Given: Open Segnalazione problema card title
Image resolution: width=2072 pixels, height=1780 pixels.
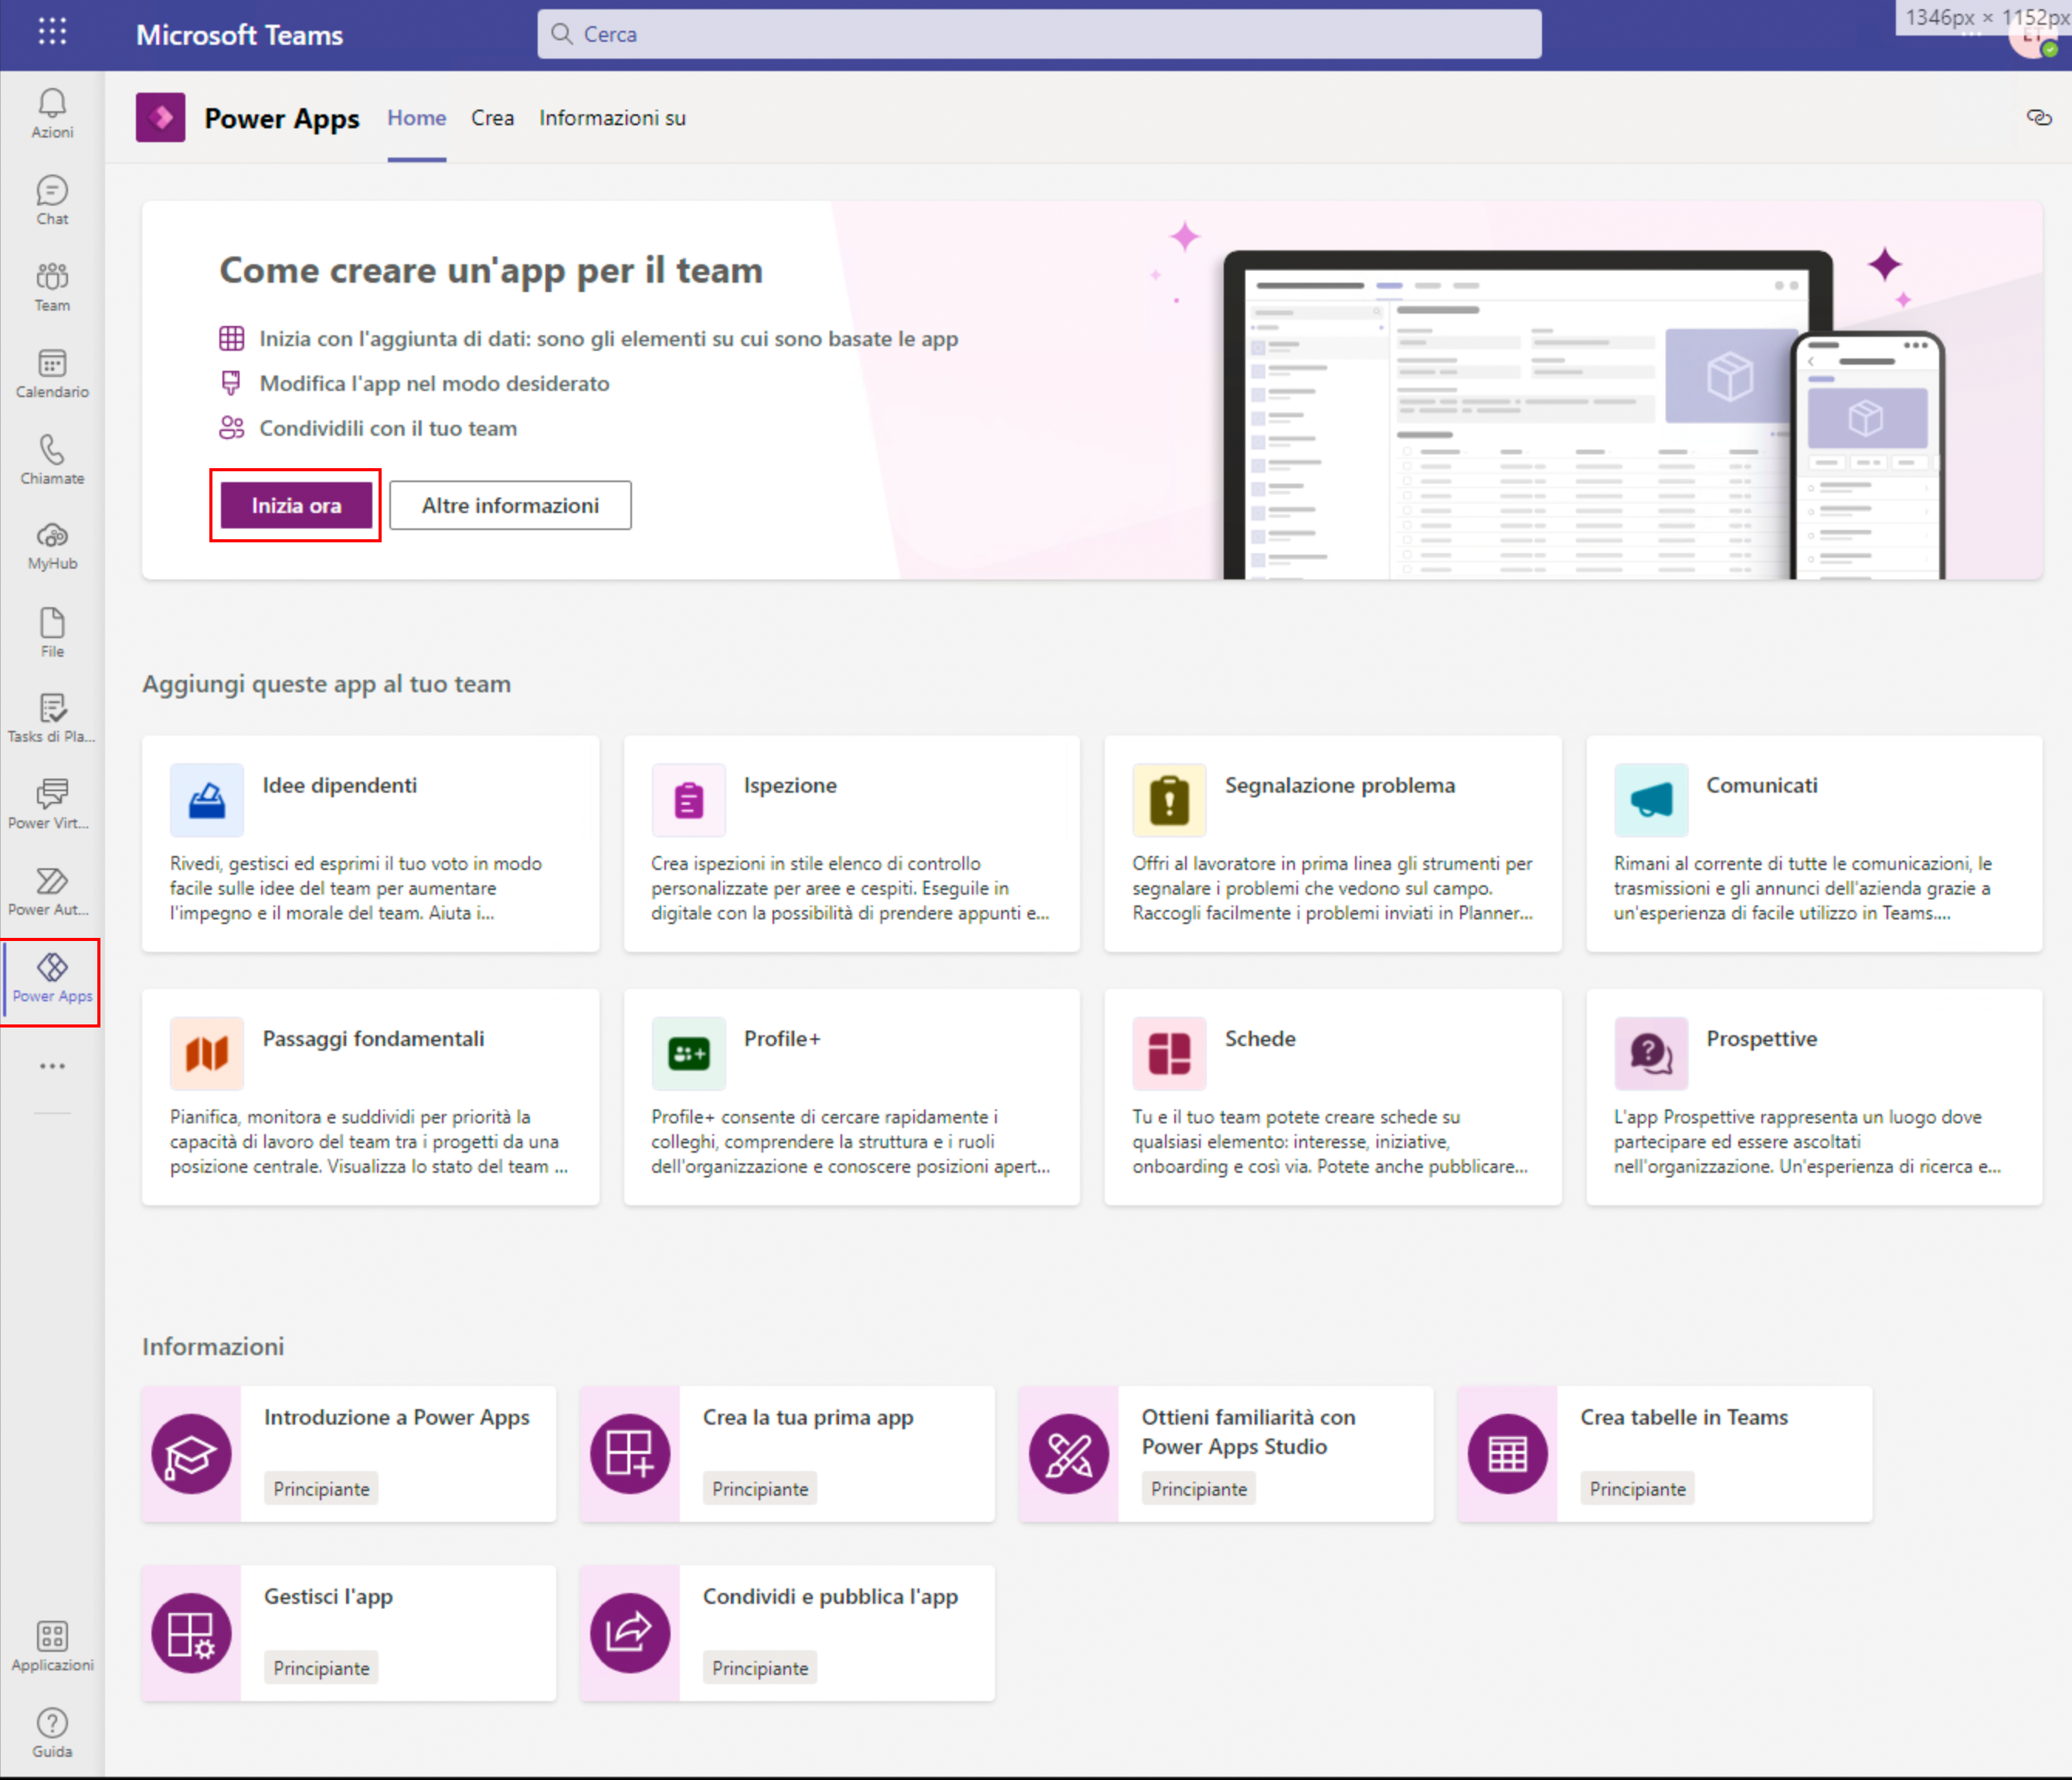Looking at the screenshot, I should pyautogui.click(x=1340, y=786).
